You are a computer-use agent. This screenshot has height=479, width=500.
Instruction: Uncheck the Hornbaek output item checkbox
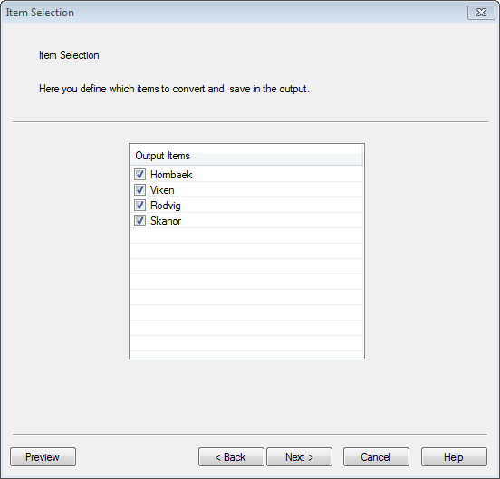[139, 175]
